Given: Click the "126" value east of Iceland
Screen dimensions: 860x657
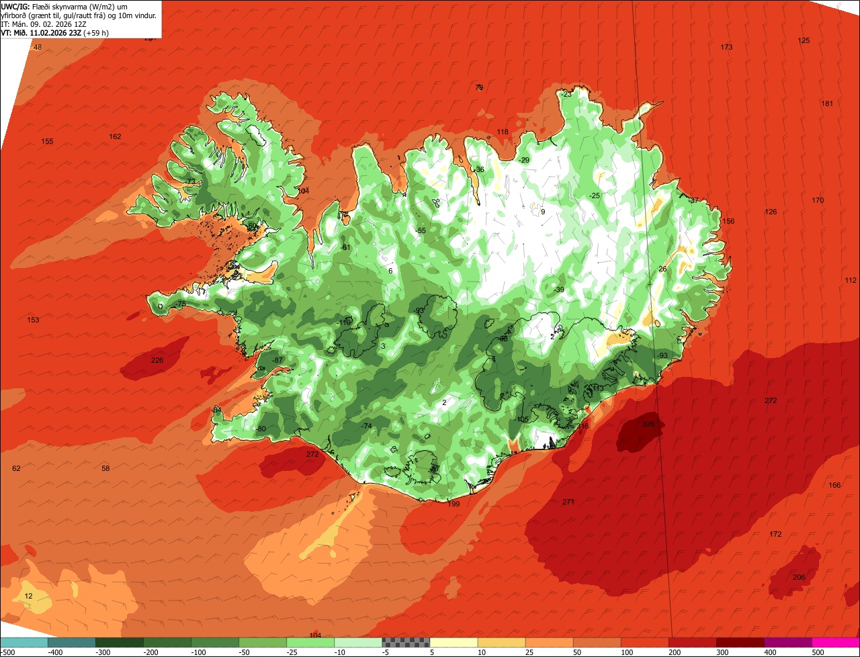Looking at the screenshot, I should [771, 212].
